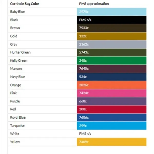Select the Royal Blue 7686c swatch
The image size is (154, 154).
pyautogui.click(x=112, y=118)
